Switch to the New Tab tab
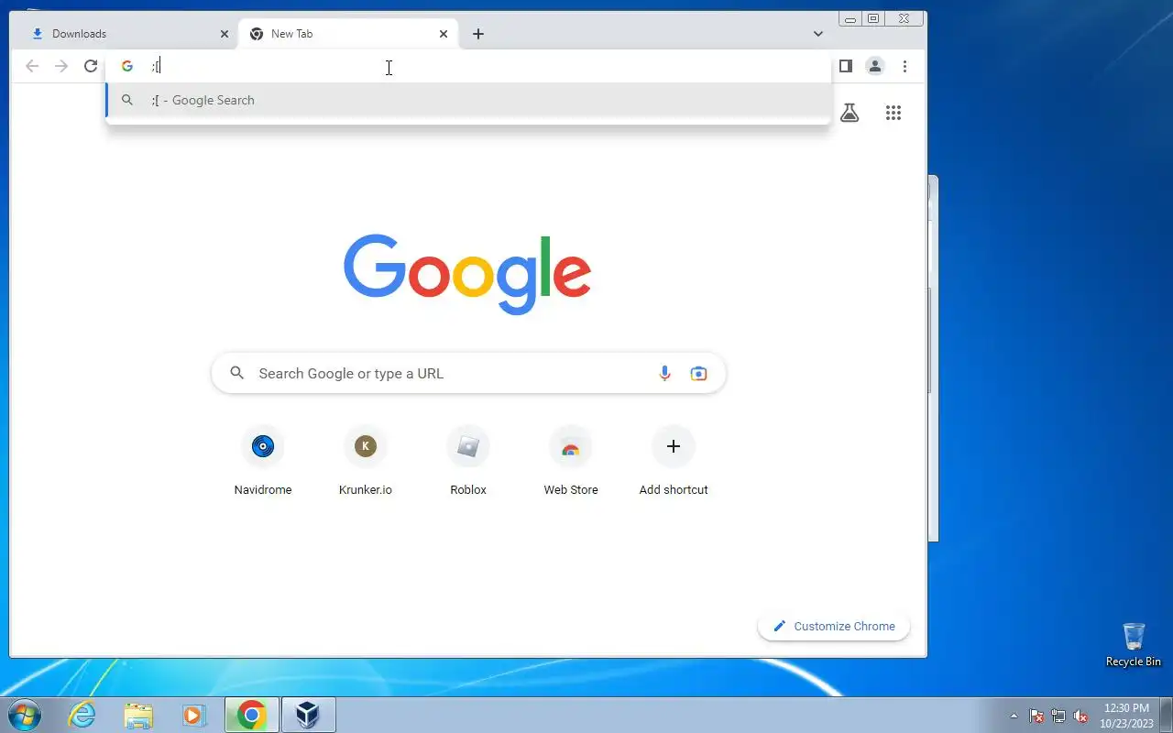 pyautogui.click(x=348, y=34)
